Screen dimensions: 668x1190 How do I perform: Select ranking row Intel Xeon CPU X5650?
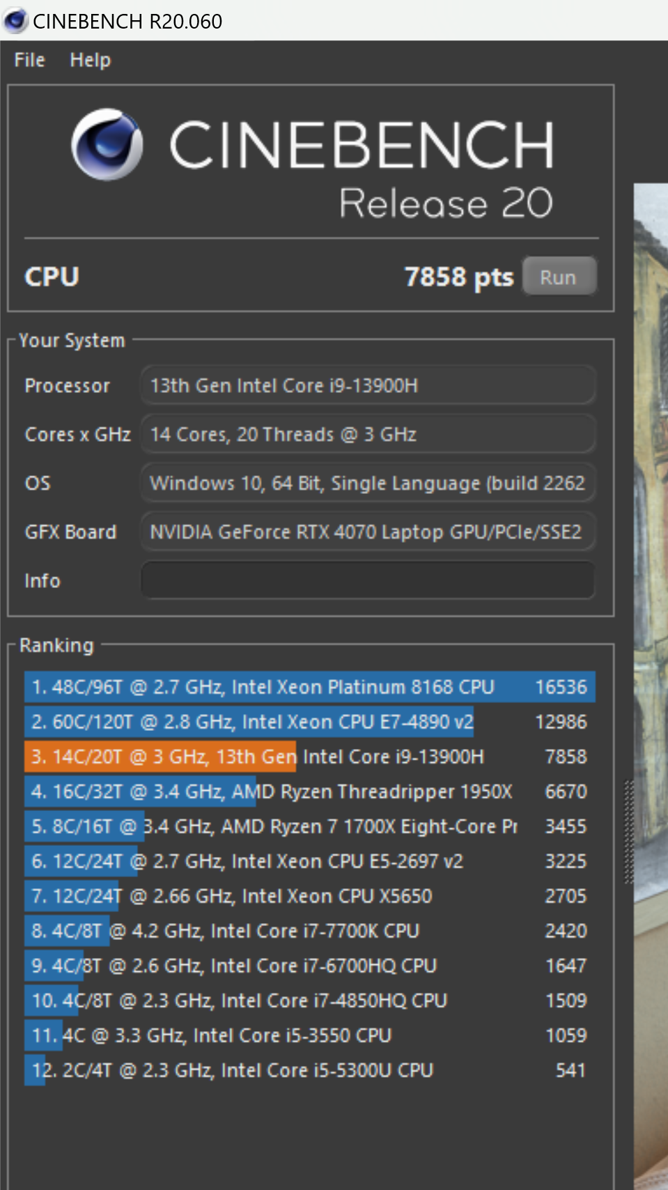[x=310, y=896]
